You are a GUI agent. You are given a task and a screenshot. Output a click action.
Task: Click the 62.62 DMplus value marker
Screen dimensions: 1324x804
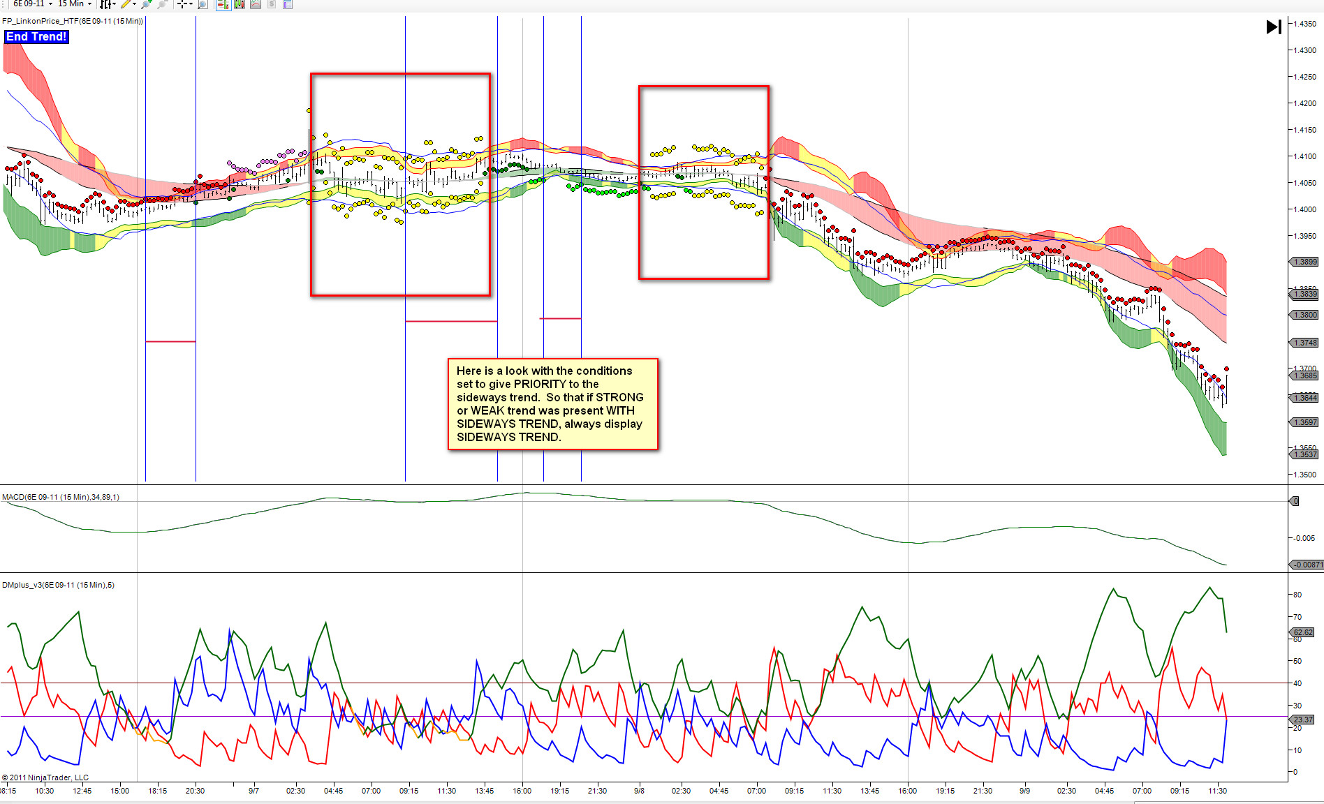(1302, 632)
